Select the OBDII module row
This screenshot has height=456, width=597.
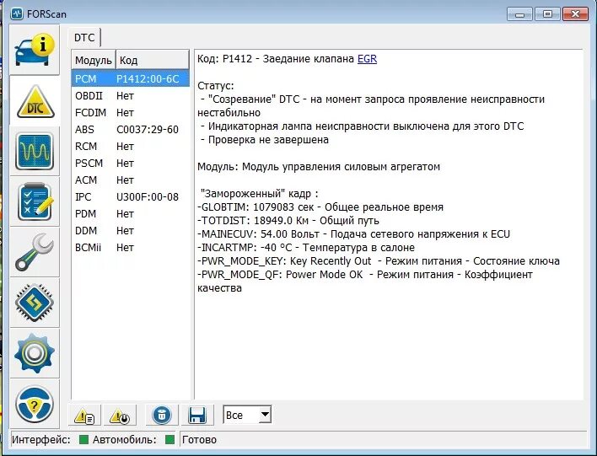pyautogui.click(x=130, y=96)
